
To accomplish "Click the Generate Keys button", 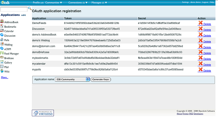I will click(x=101, y=79).
